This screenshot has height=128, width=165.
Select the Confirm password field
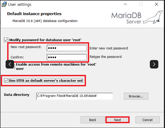pos(67,57)
